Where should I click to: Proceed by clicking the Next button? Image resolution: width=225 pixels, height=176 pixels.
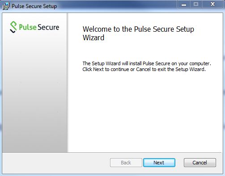coord(159,163)
